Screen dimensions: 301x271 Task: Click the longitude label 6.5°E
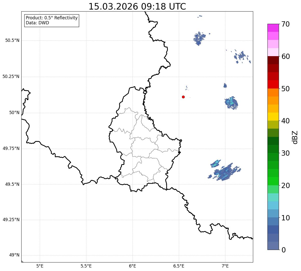(x=179, y=266)
